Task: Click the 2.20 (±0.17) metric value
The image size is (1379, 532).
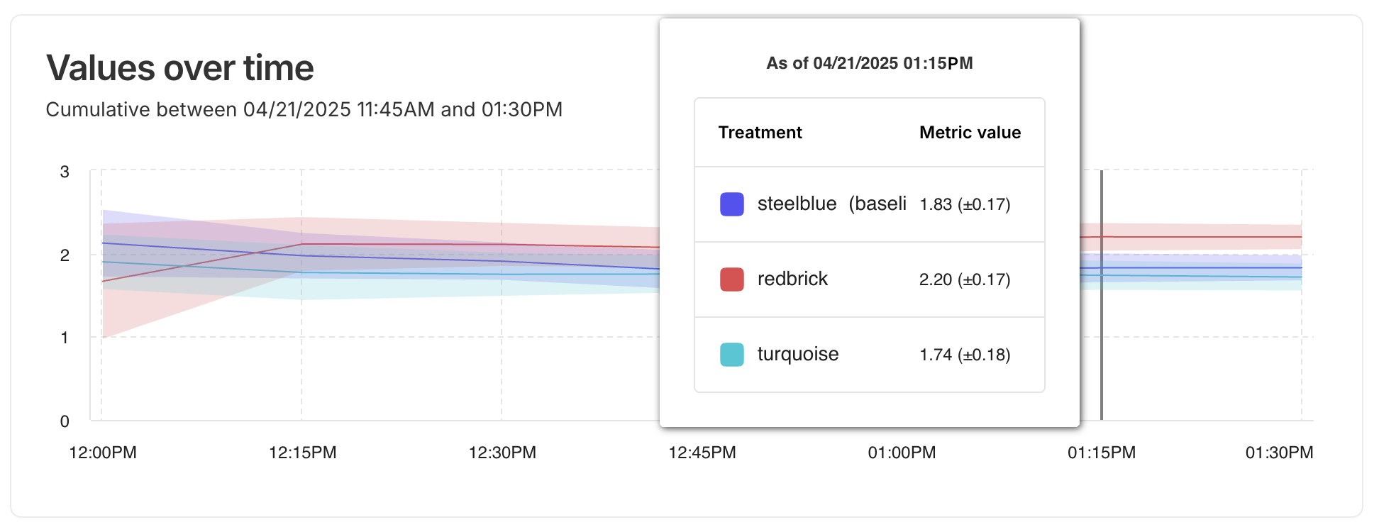Action: coord(965,280)
